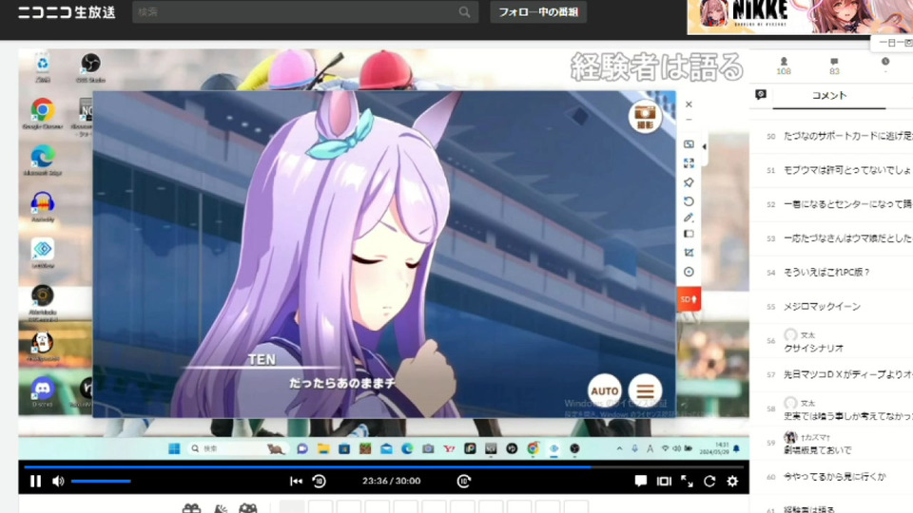Open File Explorer folder in streamed taskbar
913x513 pixels.
click(x=323, y=448)
